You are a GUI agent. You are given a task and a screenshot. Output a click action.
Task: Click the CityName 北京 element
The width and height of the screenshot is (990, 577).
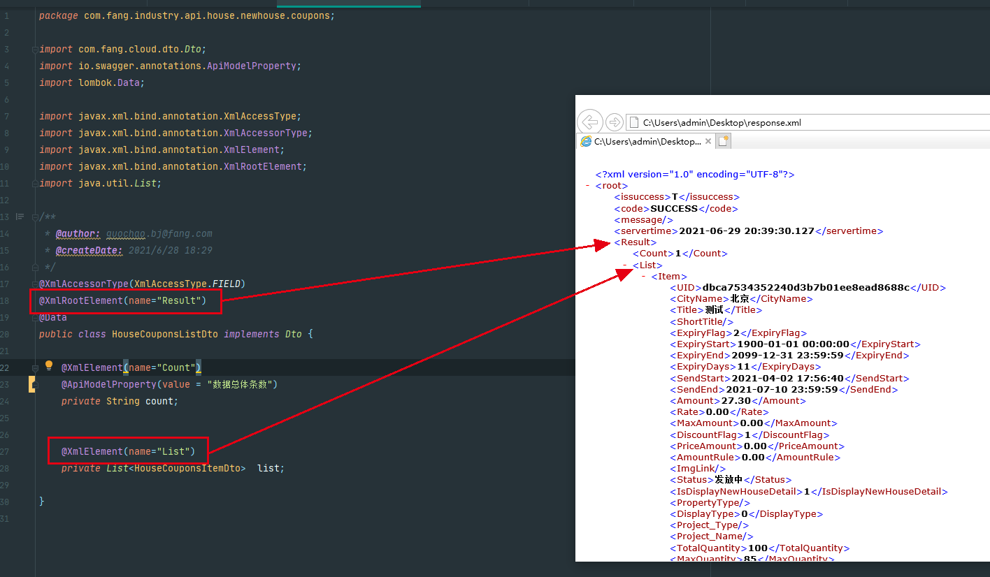pos(742,298)
